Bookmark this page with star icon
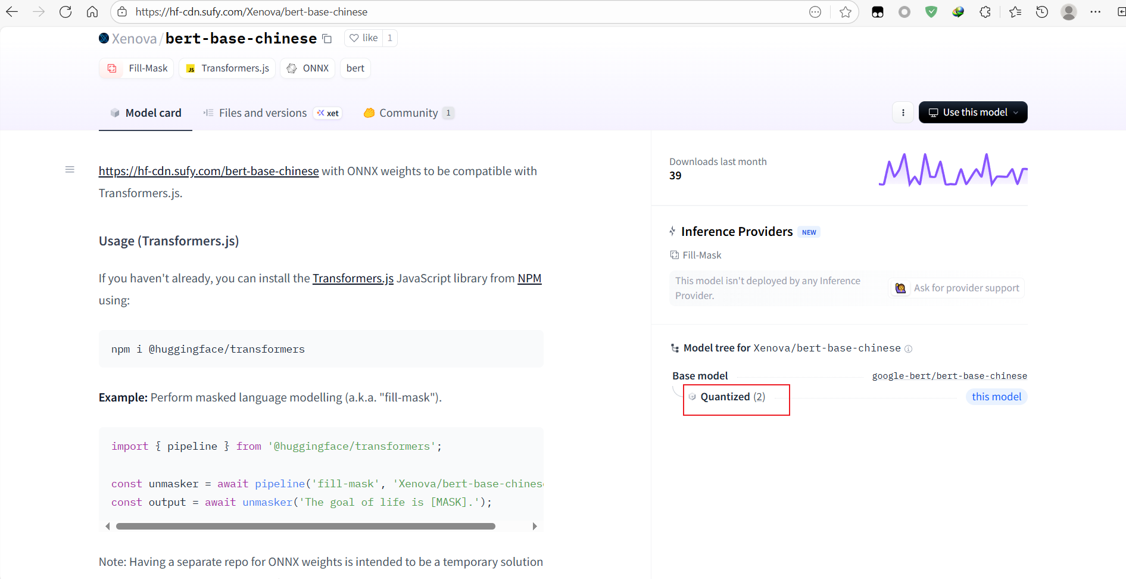Viewport: 1126px width, 579px height. point(845,12)
